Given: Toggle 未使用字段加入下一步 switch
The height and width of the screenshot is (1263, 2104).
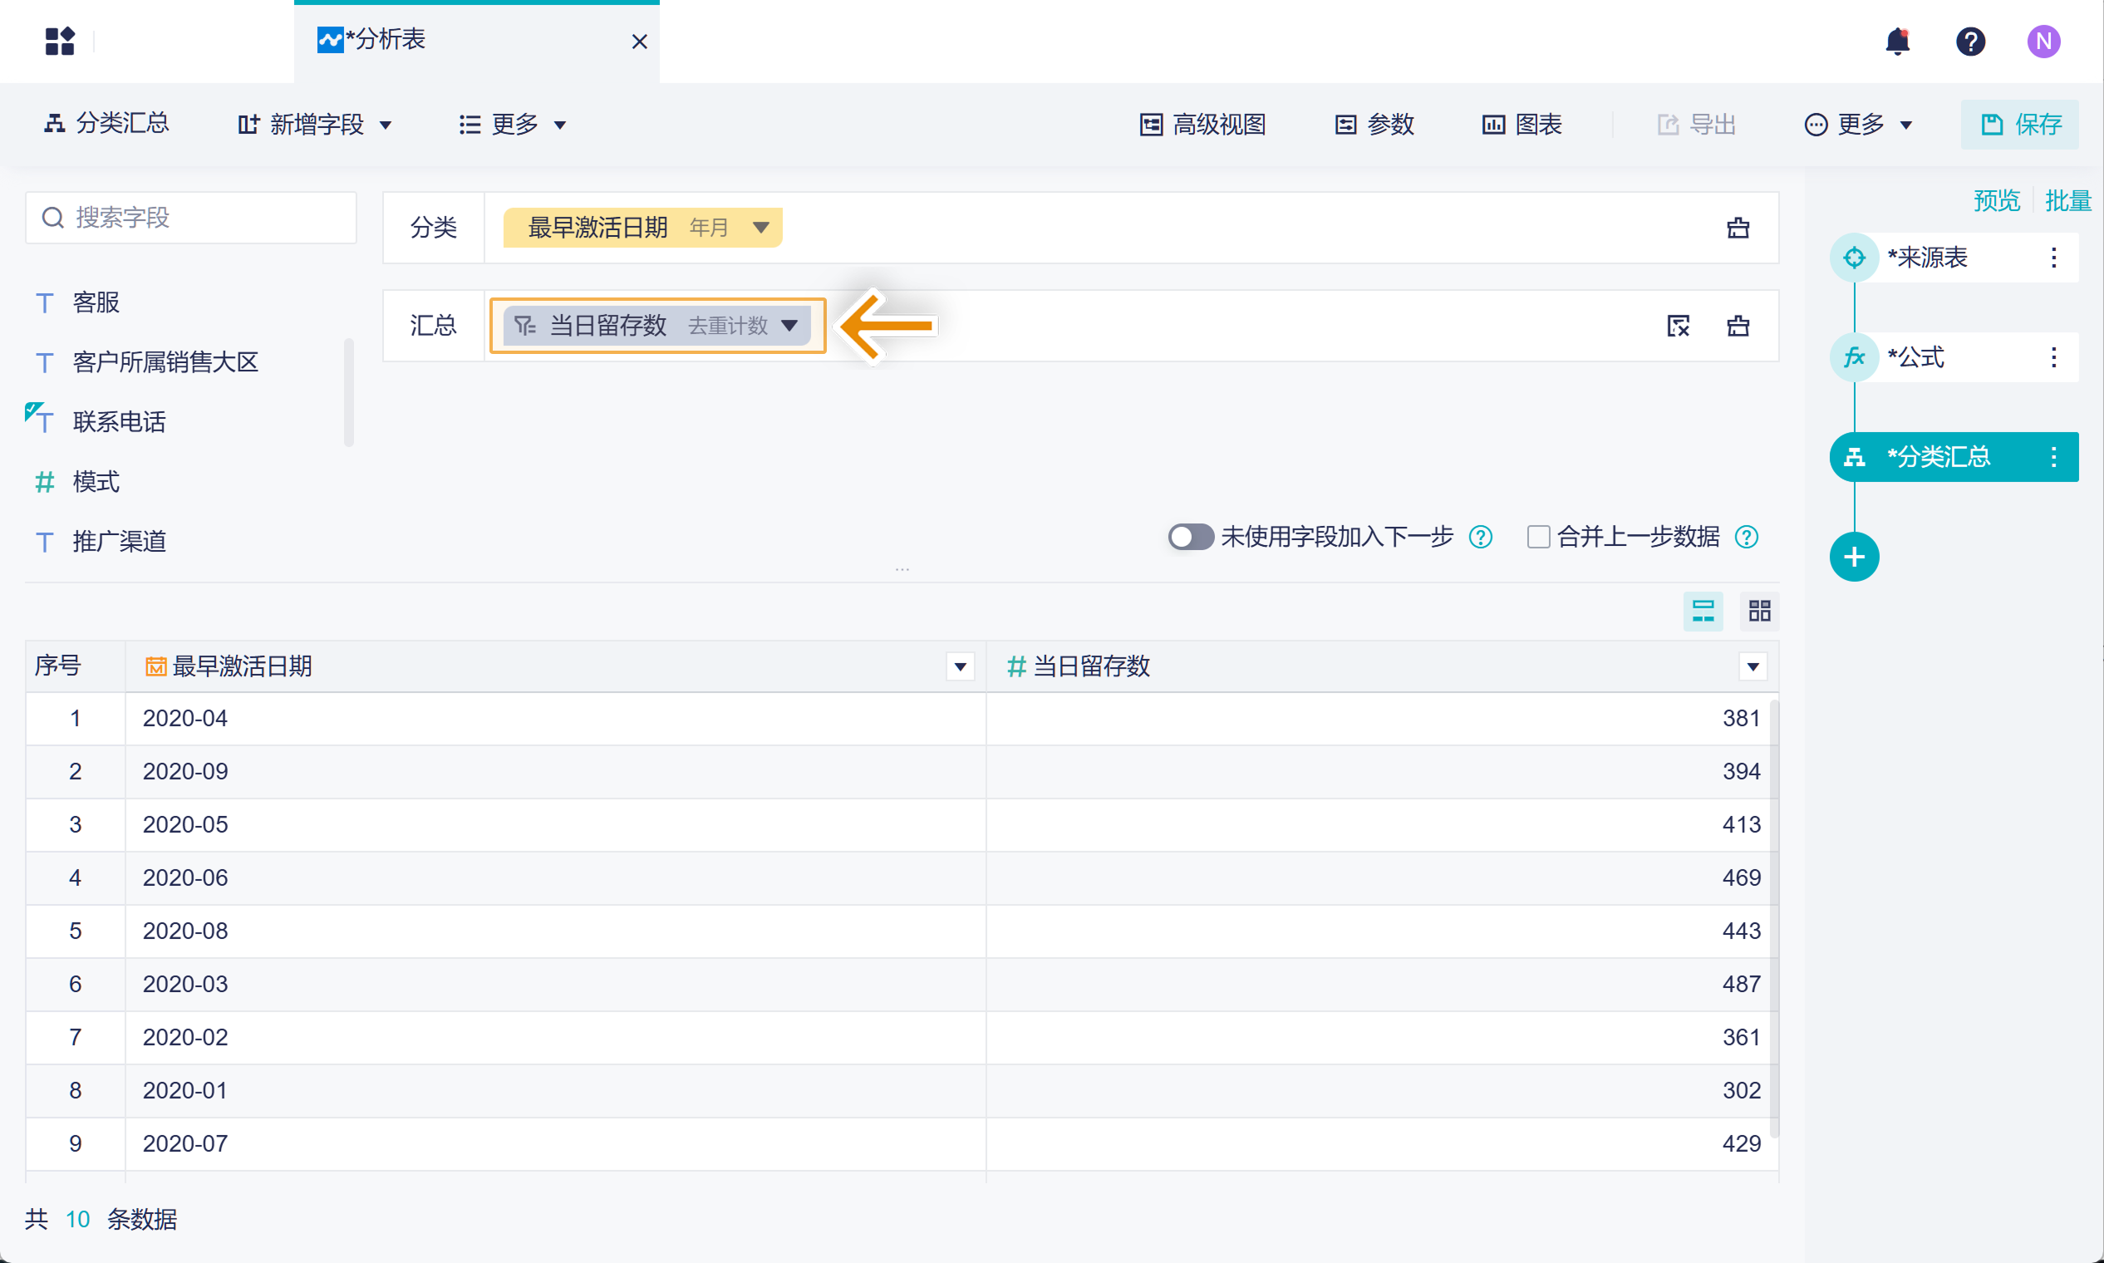Looking at the screenshot, I should tap(1190, 537).
